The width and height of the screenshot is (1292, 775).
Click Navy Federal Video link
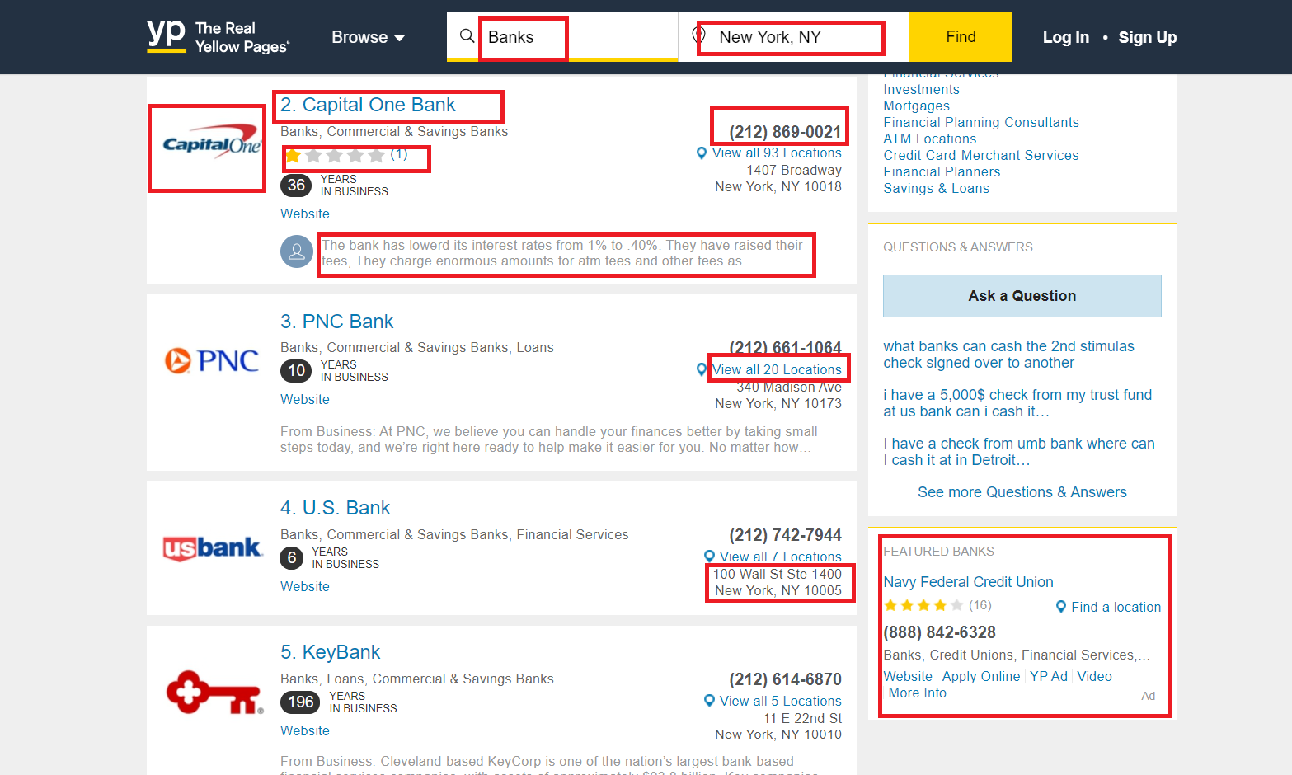[1094, 676]
